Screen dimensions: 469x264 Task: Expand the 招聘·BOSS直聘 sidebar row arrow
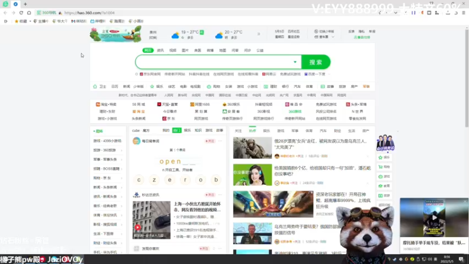pyautogui.click(x=121, y=169)
